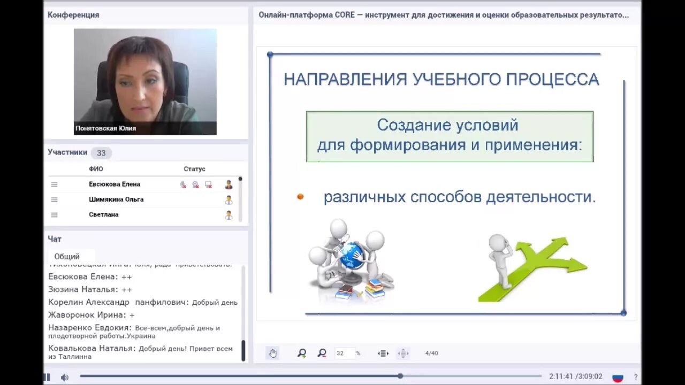The width and height of the screenshot is (685, 385).
Task: Toggle Евсюкова Елена microphone status
Action: coord(183,184)
